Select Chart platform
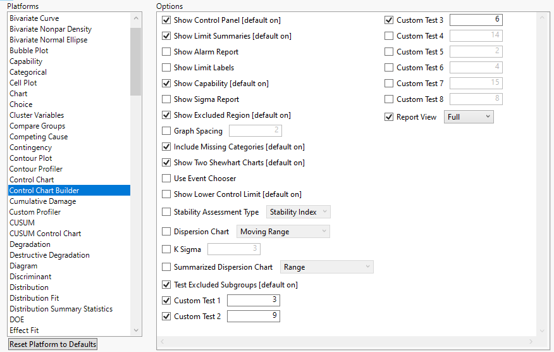This screenshot has width=554, height=352. click(18, 94)
